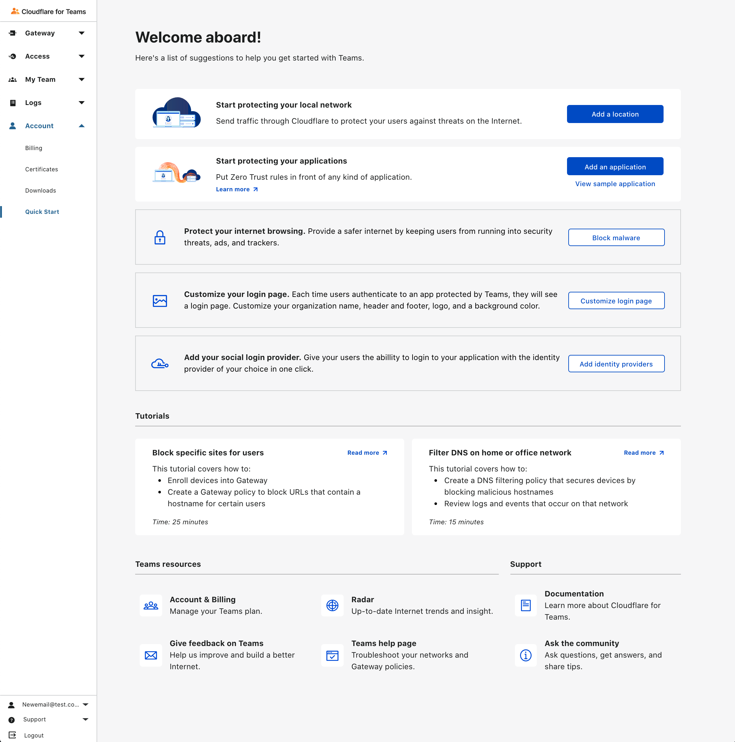The width and height of the screenshot is (735, 742).
Task: Expand the Access menu arrow
Action: [81, 56]
